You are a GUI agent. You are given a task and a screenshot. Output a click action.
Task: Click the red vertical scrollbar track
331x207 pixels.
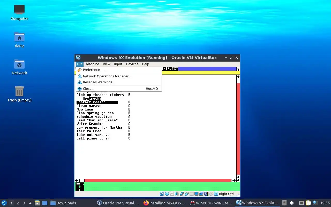(238, 129)
